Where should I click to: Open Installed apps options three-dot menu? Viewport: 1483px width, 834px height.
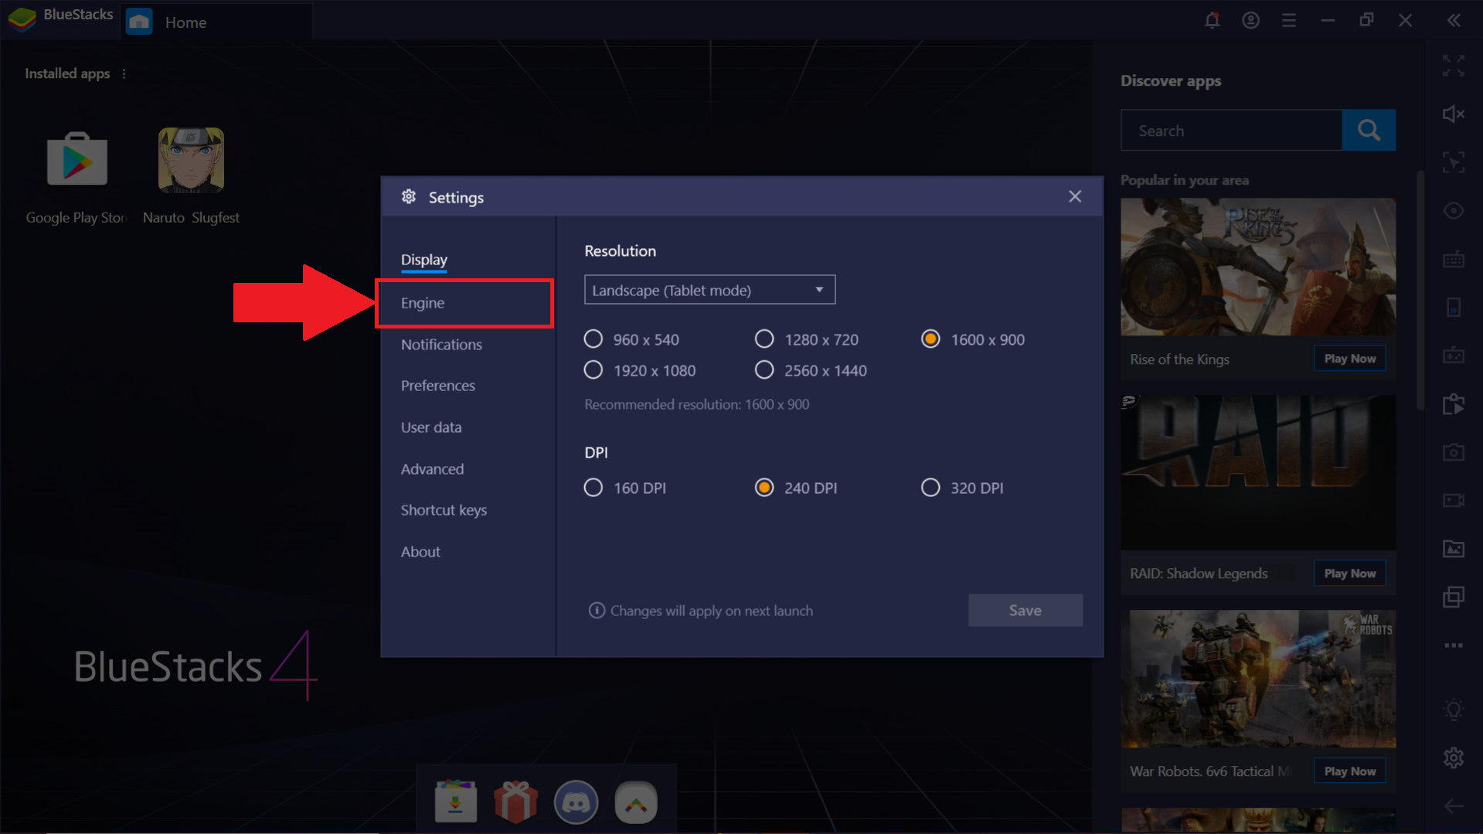(124, 74)
